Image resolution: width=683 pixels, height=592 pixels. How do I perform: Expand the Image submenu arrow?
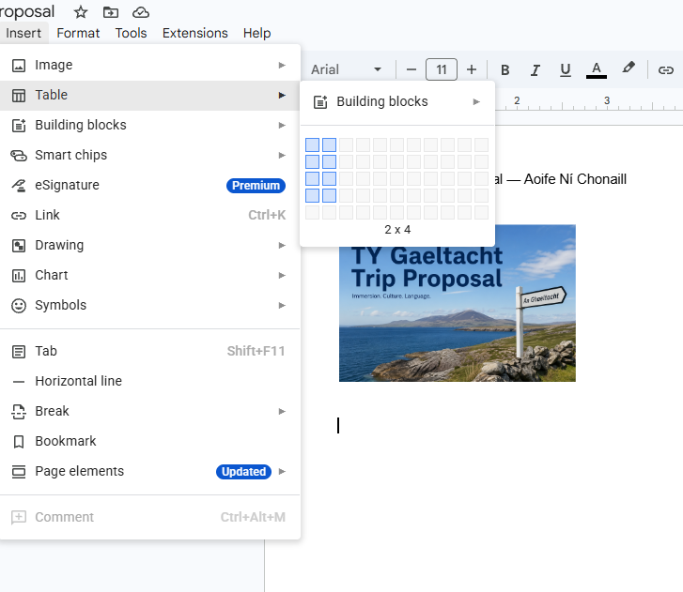click(282, 66)
